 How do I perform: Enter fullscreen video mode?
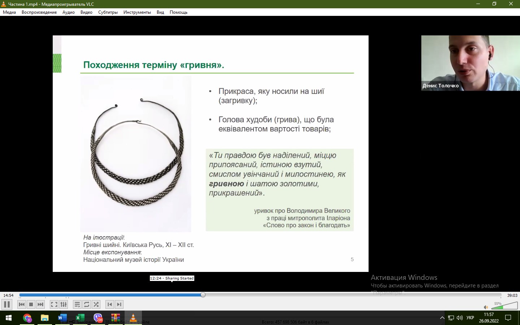click(x=54, y=304)
